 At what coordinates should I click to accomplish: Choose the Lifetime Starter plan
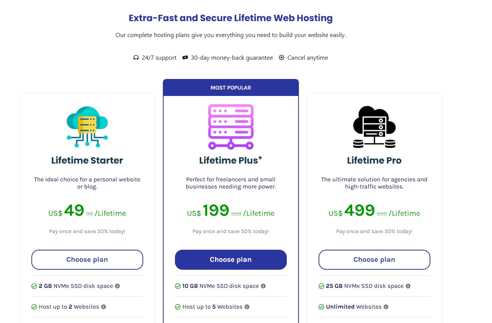87,260
